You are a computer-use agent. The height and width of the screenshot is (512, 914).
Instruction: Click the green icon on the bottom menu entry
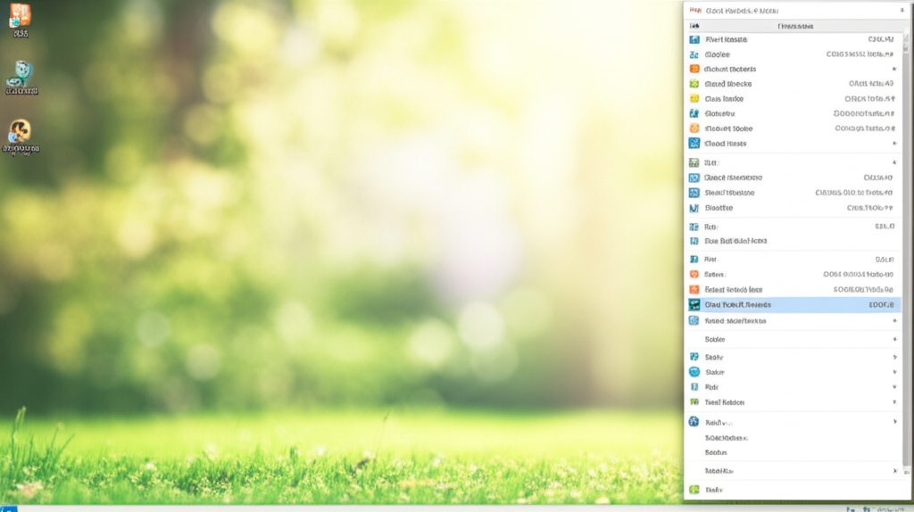[x=694, y=490]
